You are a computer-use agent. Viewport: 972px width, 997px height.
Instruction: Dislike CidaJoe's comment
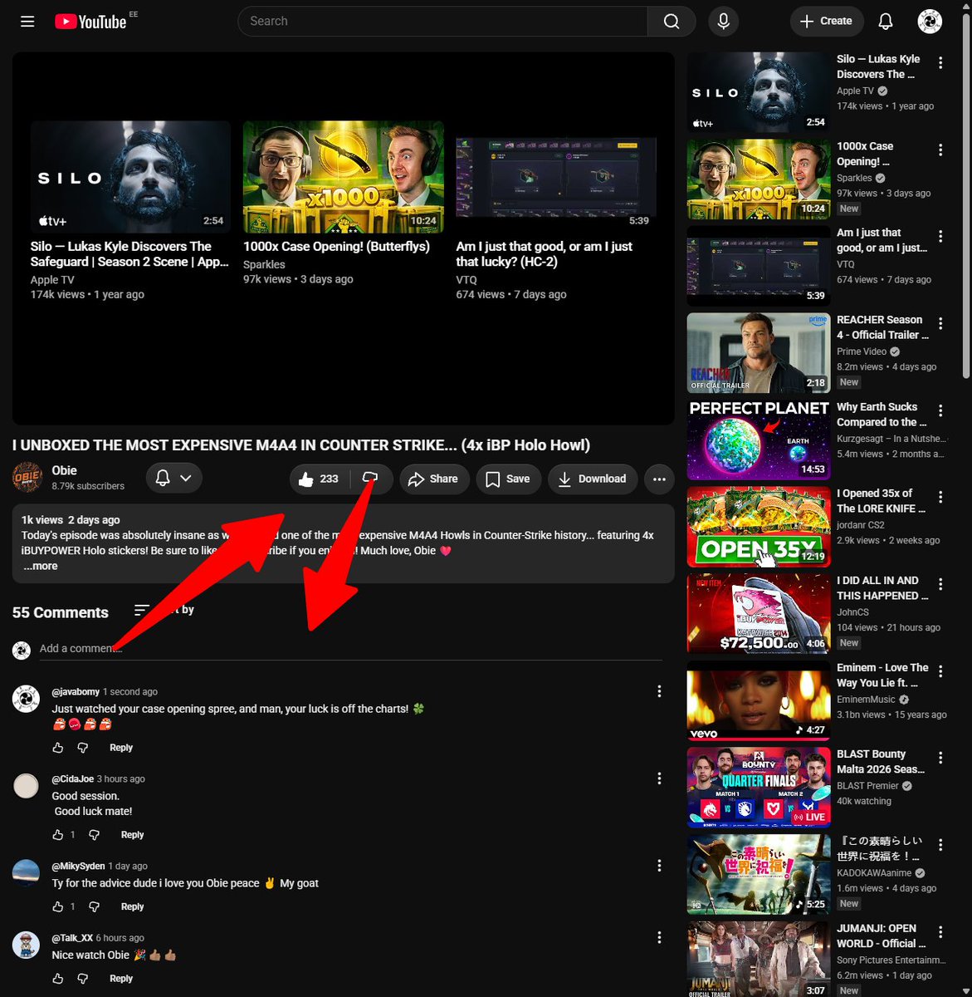click(94, 835)
